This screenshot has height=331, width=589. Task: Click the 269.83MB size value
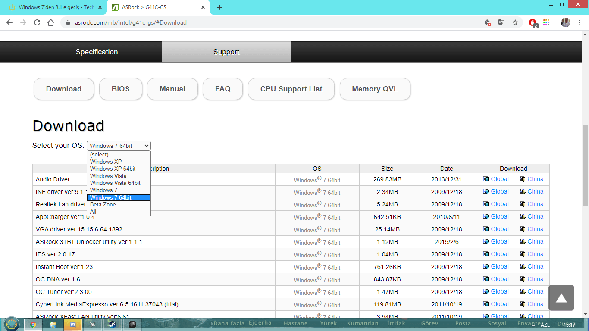pos(387,179)
